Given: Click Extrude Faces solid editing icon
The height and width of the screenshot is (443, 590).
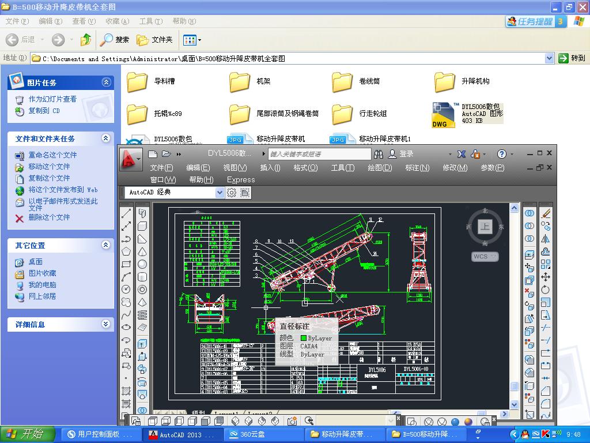Looking at the screenshot, I should click(530, 254).
